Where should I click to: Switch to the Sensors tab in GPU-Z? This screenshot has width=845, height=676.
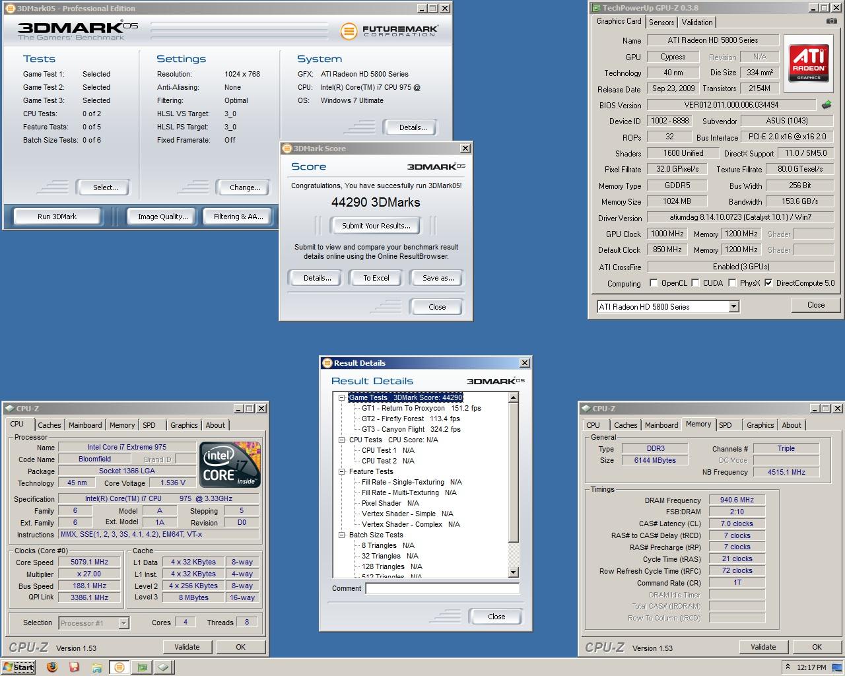[661, 22]
